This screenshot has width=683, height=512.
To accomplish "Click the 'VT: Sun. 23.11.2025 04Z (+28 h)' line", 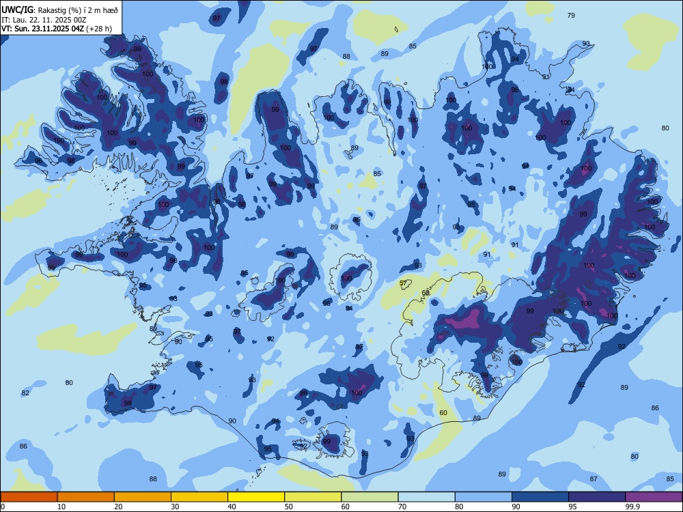I will (56, 29).
